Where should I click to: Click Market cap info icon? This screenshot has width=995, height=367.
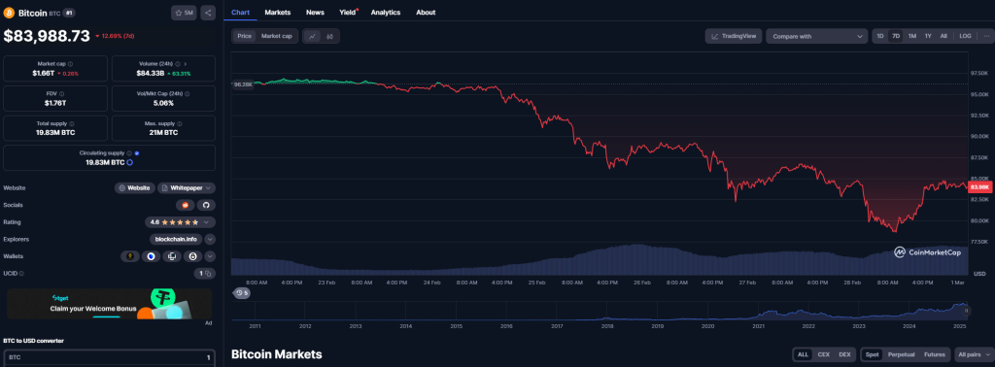[70, 64]
